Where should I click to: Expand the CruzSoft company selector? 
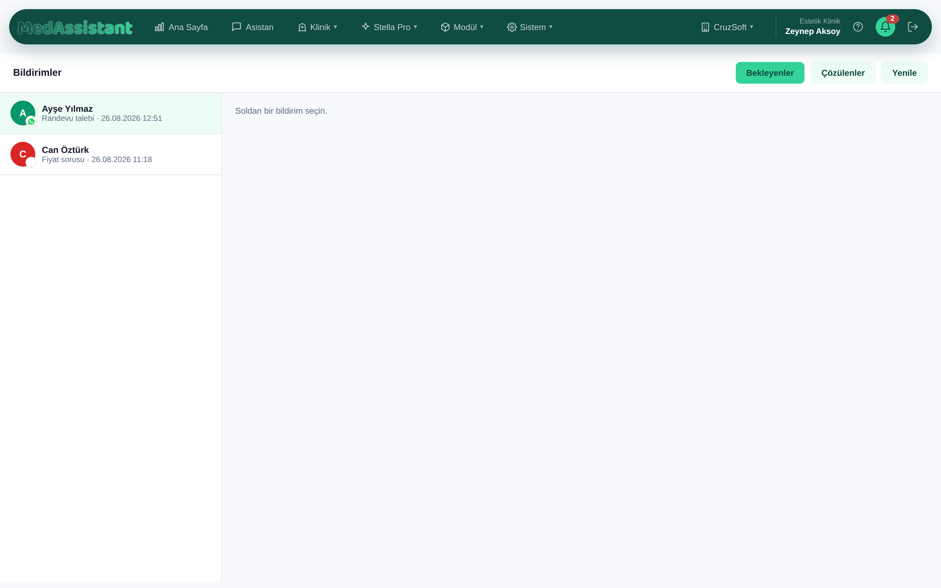click(x=727, y=27)
